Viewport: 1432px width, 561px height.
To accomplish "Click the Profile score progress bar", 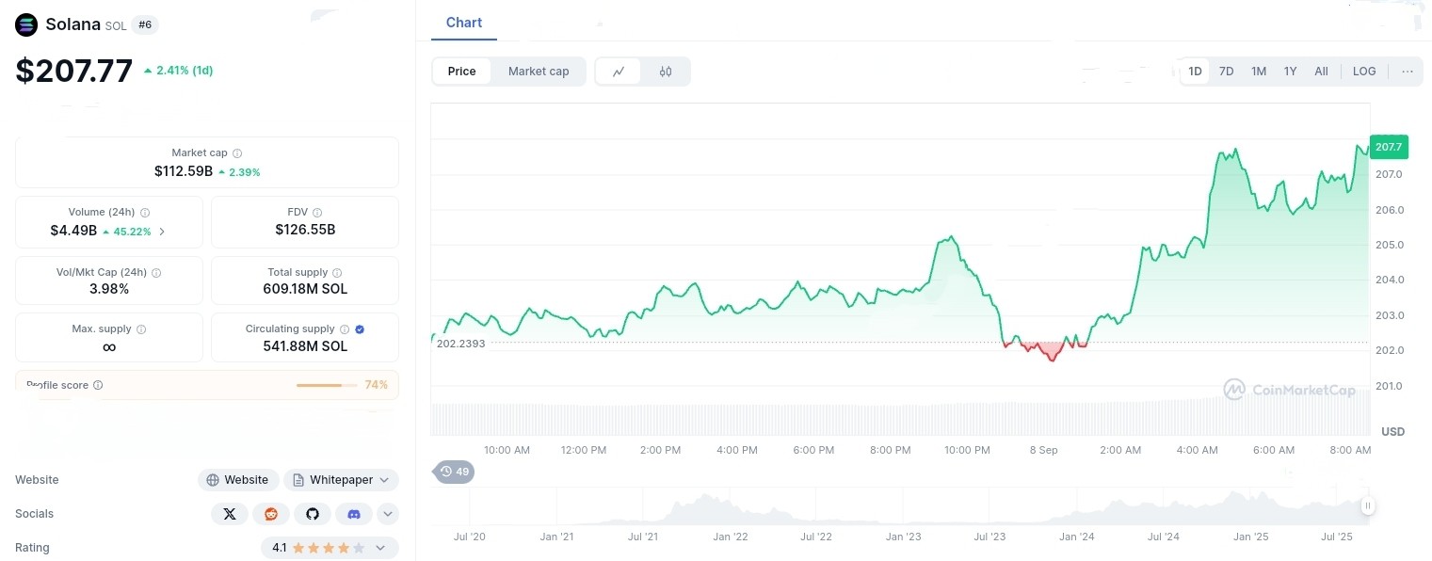I will click(x=328, y=385).
